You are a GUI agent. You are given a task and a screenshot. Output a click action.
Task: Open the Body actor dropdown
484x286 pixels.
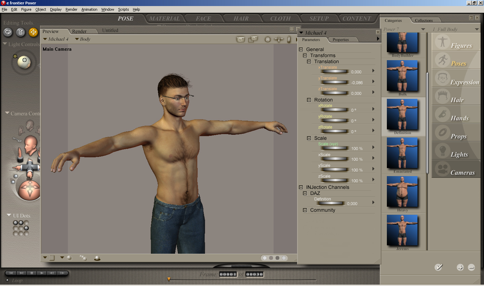83,39
